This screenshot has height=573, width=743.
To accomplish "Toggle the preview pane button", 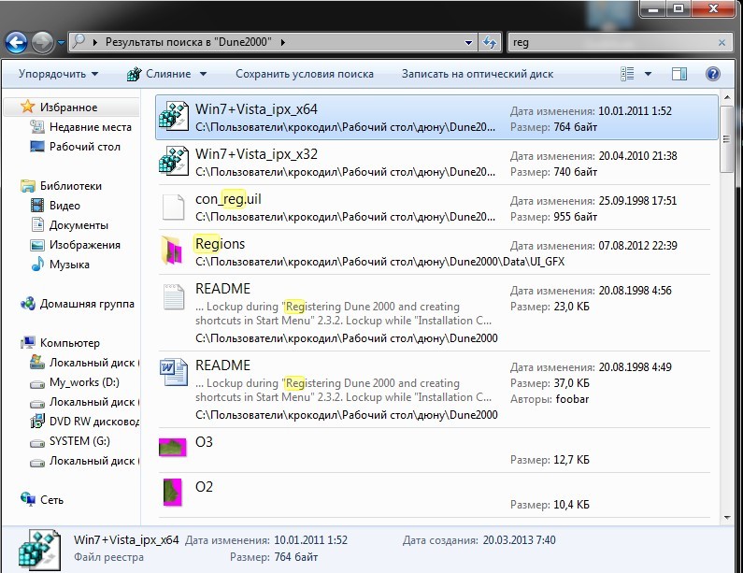I will [679, 74].
